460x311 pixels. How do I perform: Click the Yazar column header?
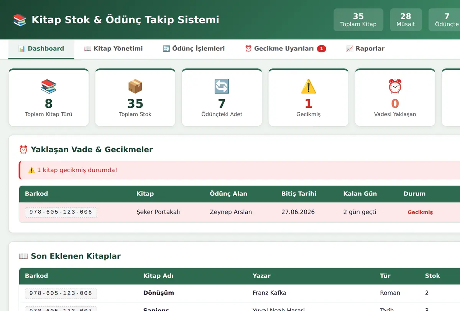tap(261, 276)
